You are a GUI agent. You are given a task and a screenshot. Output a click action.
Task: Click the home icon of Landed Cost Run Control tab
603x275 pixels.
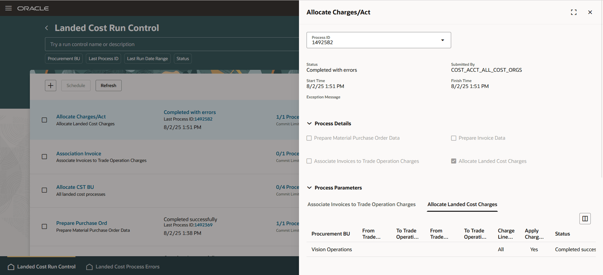click(11, 267)
